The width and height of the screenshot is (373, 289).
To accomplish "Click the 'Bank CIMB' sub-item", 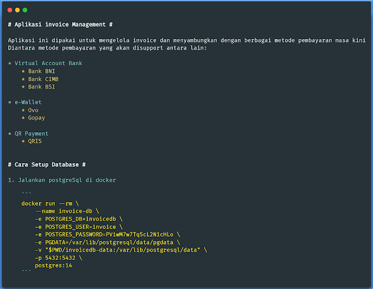I will click(x=40, y=79).
